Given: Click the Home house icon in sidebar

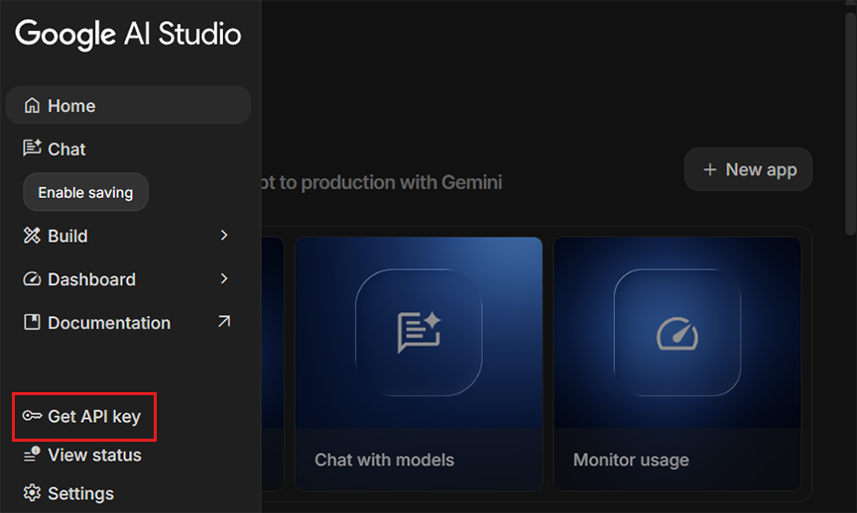Looking at the screenshot, I should click(33, 106).
